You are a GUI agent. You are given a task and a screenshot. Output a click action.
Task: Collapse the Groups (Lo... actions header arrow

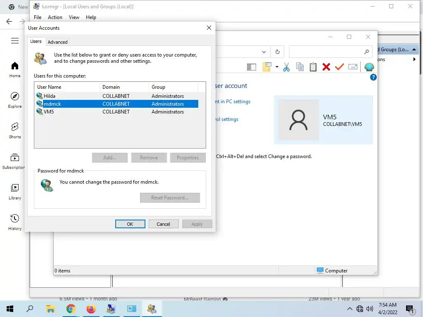(x=414, y=50)
